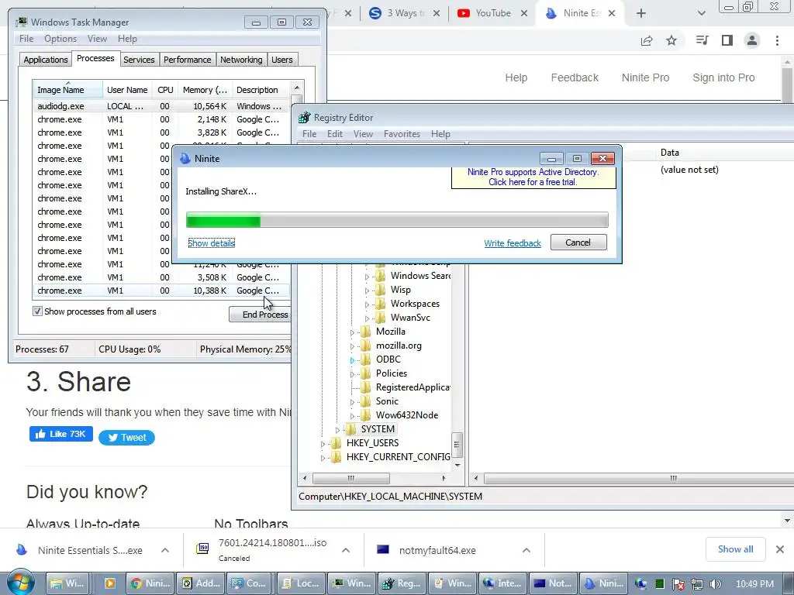Open Registry Editor Favorites menu
This screenshot has width=794, height=595.
pos(402,134)
